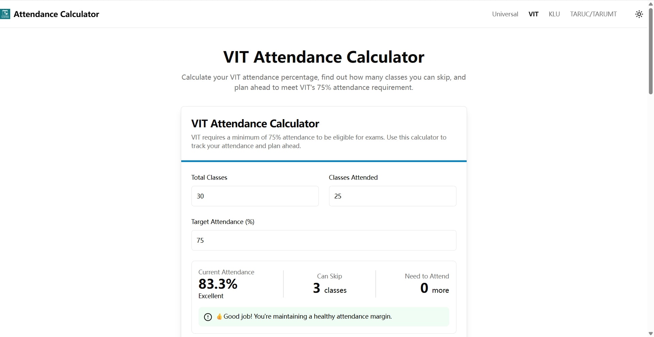654x337 pixels.
Task: Focus the Total Classes input field
Action: point(255,196)
